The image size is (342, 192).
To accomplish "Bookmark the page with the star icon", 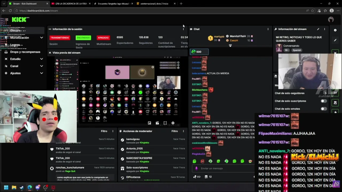I will coord(313,11).
